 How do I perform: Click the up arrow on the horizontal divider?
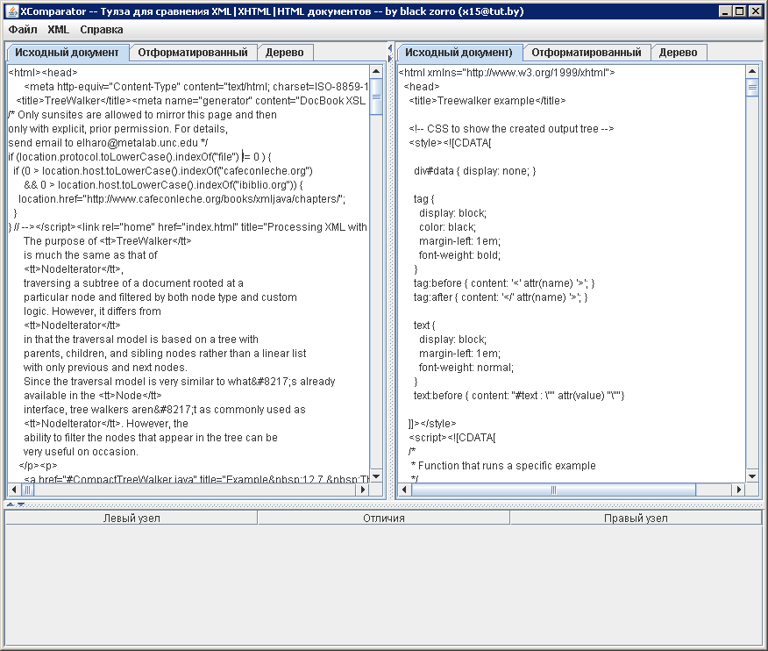[x=10, y=505]
